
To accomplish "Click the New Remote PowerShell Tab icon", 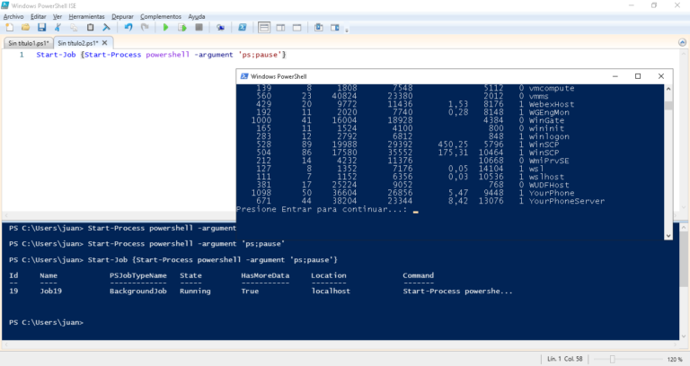I will 220,28.
